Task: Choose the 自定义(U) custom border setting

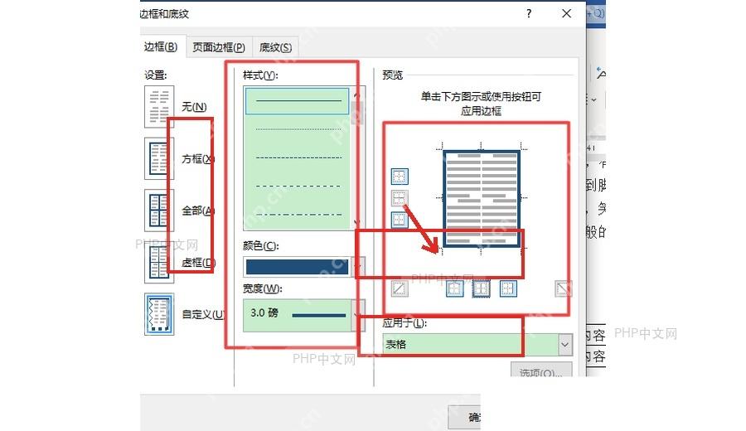Action: 159,314
